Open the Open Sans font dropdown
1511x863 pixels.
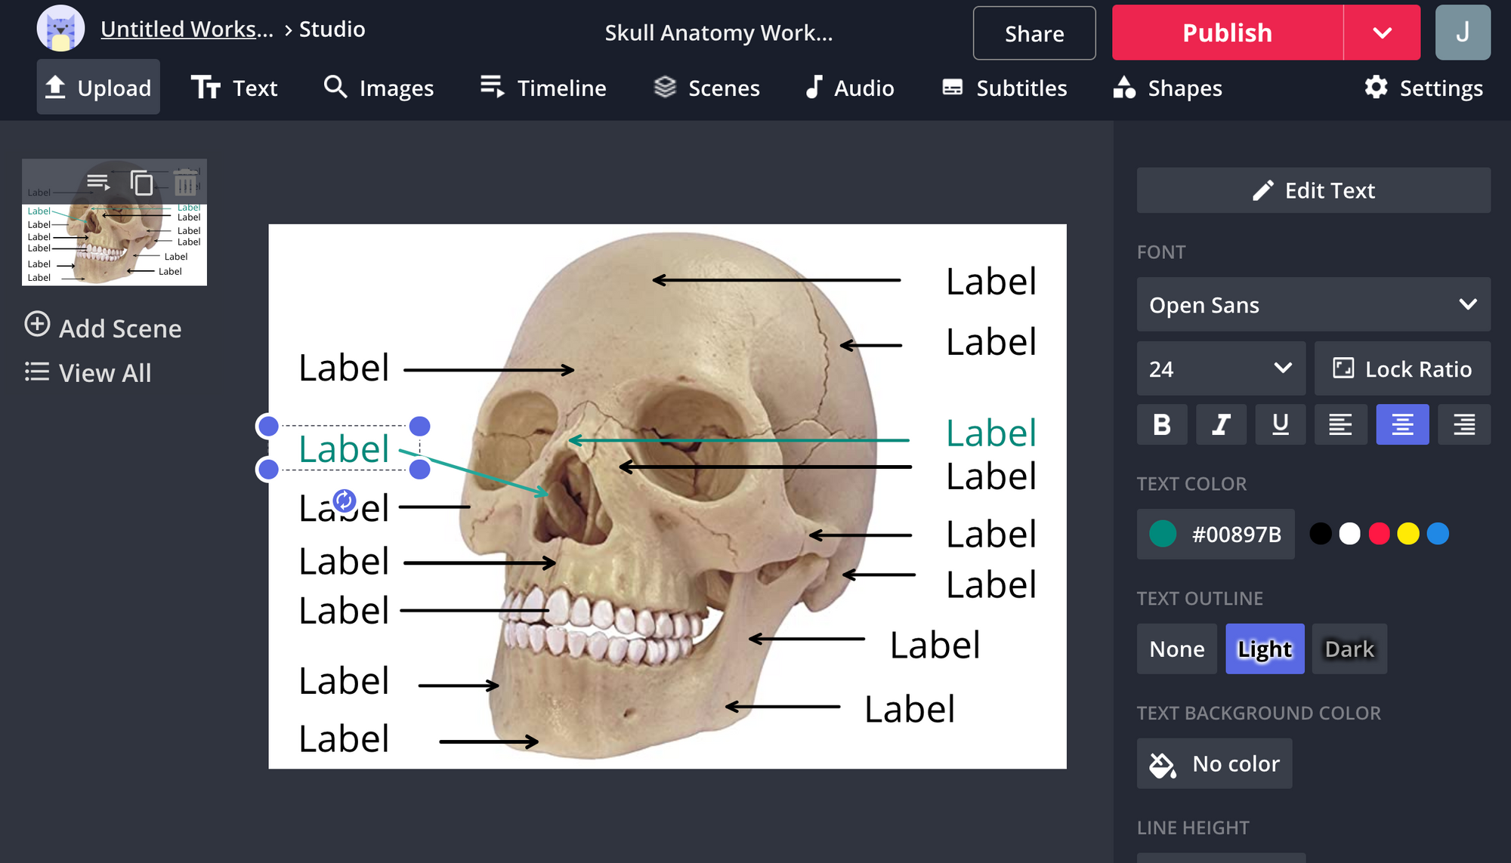tap(1313, 304)
